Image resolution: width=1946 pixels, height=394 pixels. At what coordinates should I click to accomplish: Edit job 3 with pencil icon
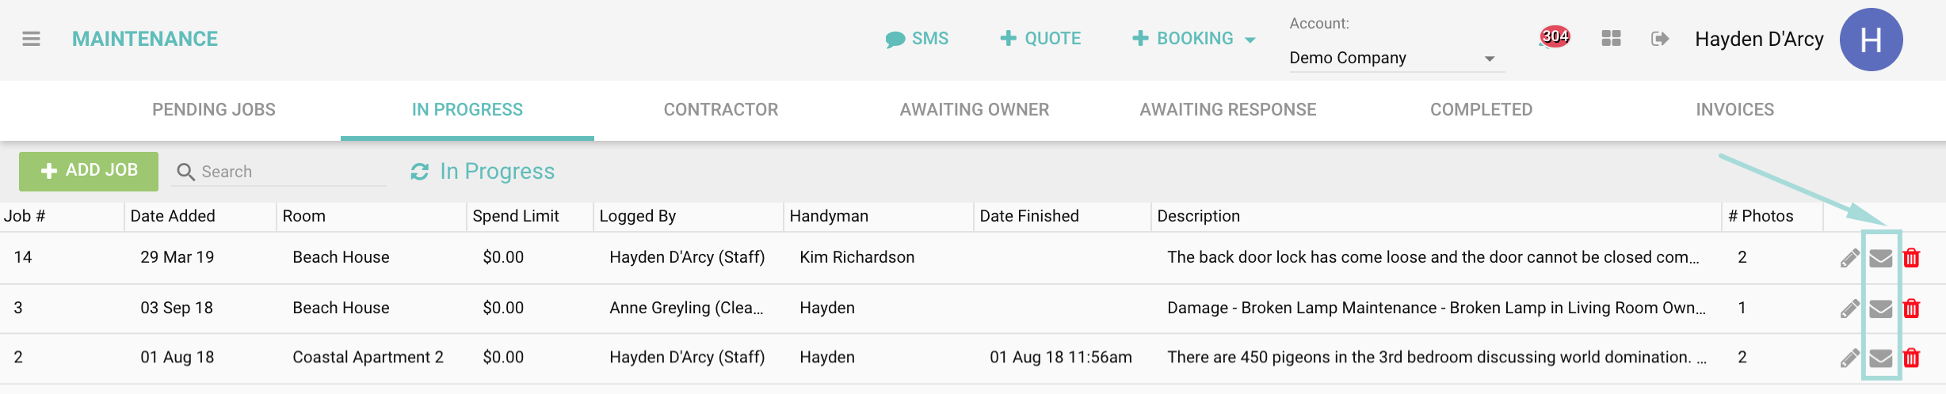[1849, 309]
